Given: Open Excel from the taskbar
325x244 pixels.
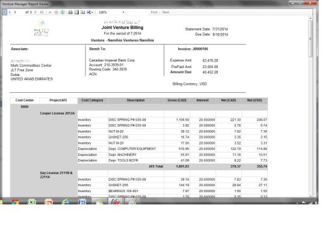Looking at the screenshot, I should tap(32, 202).
